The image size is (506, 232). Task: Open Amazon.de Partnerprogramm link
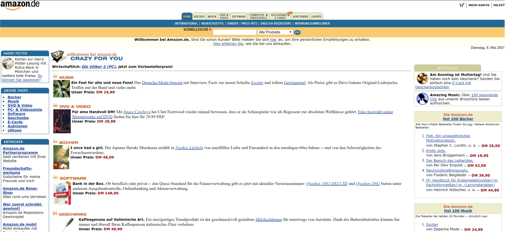[20, 151]
